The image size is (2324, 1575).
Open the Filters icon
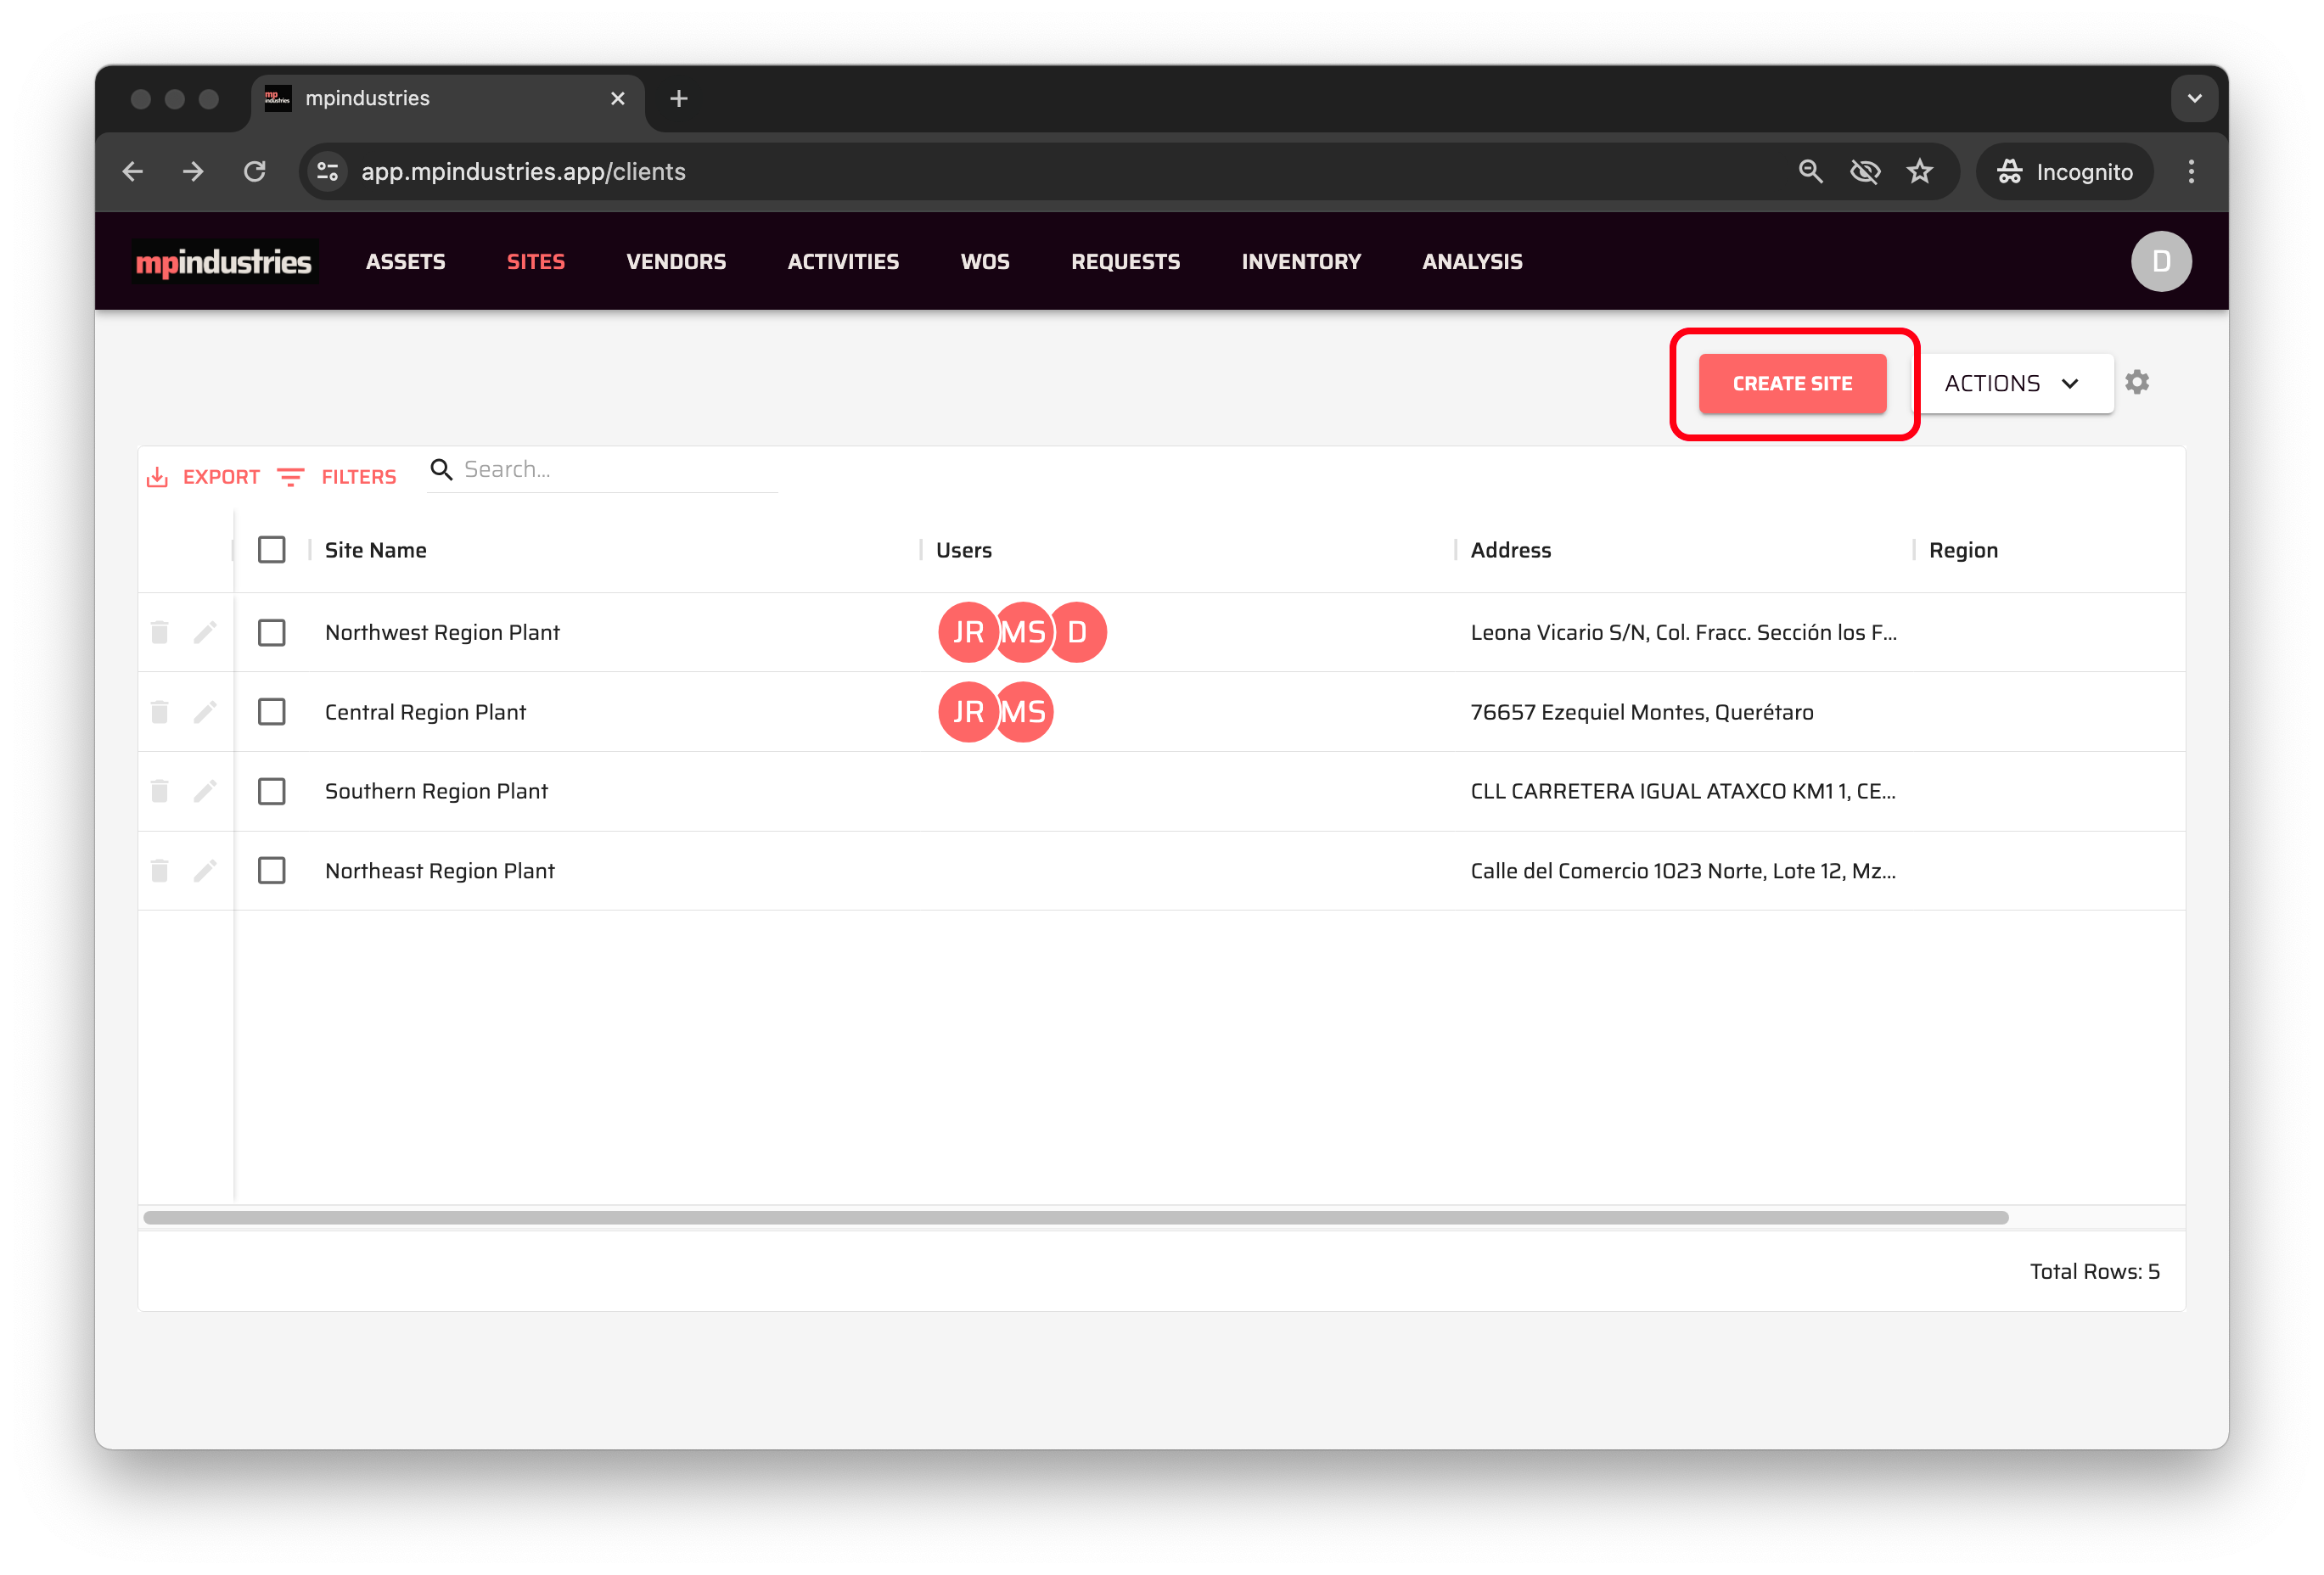(291, 477)
